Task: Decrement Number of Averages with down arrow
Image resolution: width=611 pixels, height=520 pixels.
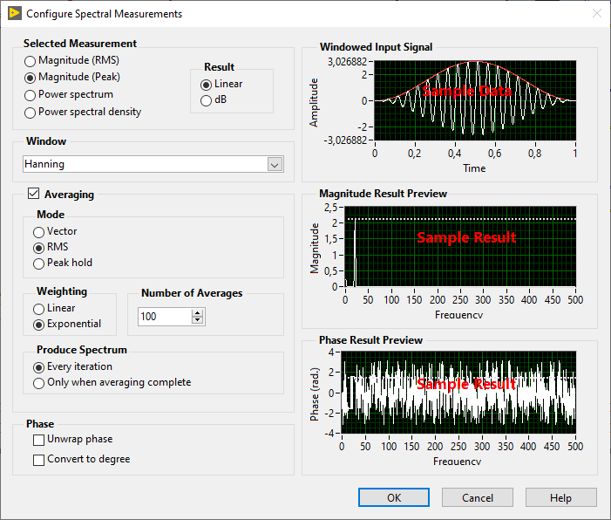Action: (198, 320)
